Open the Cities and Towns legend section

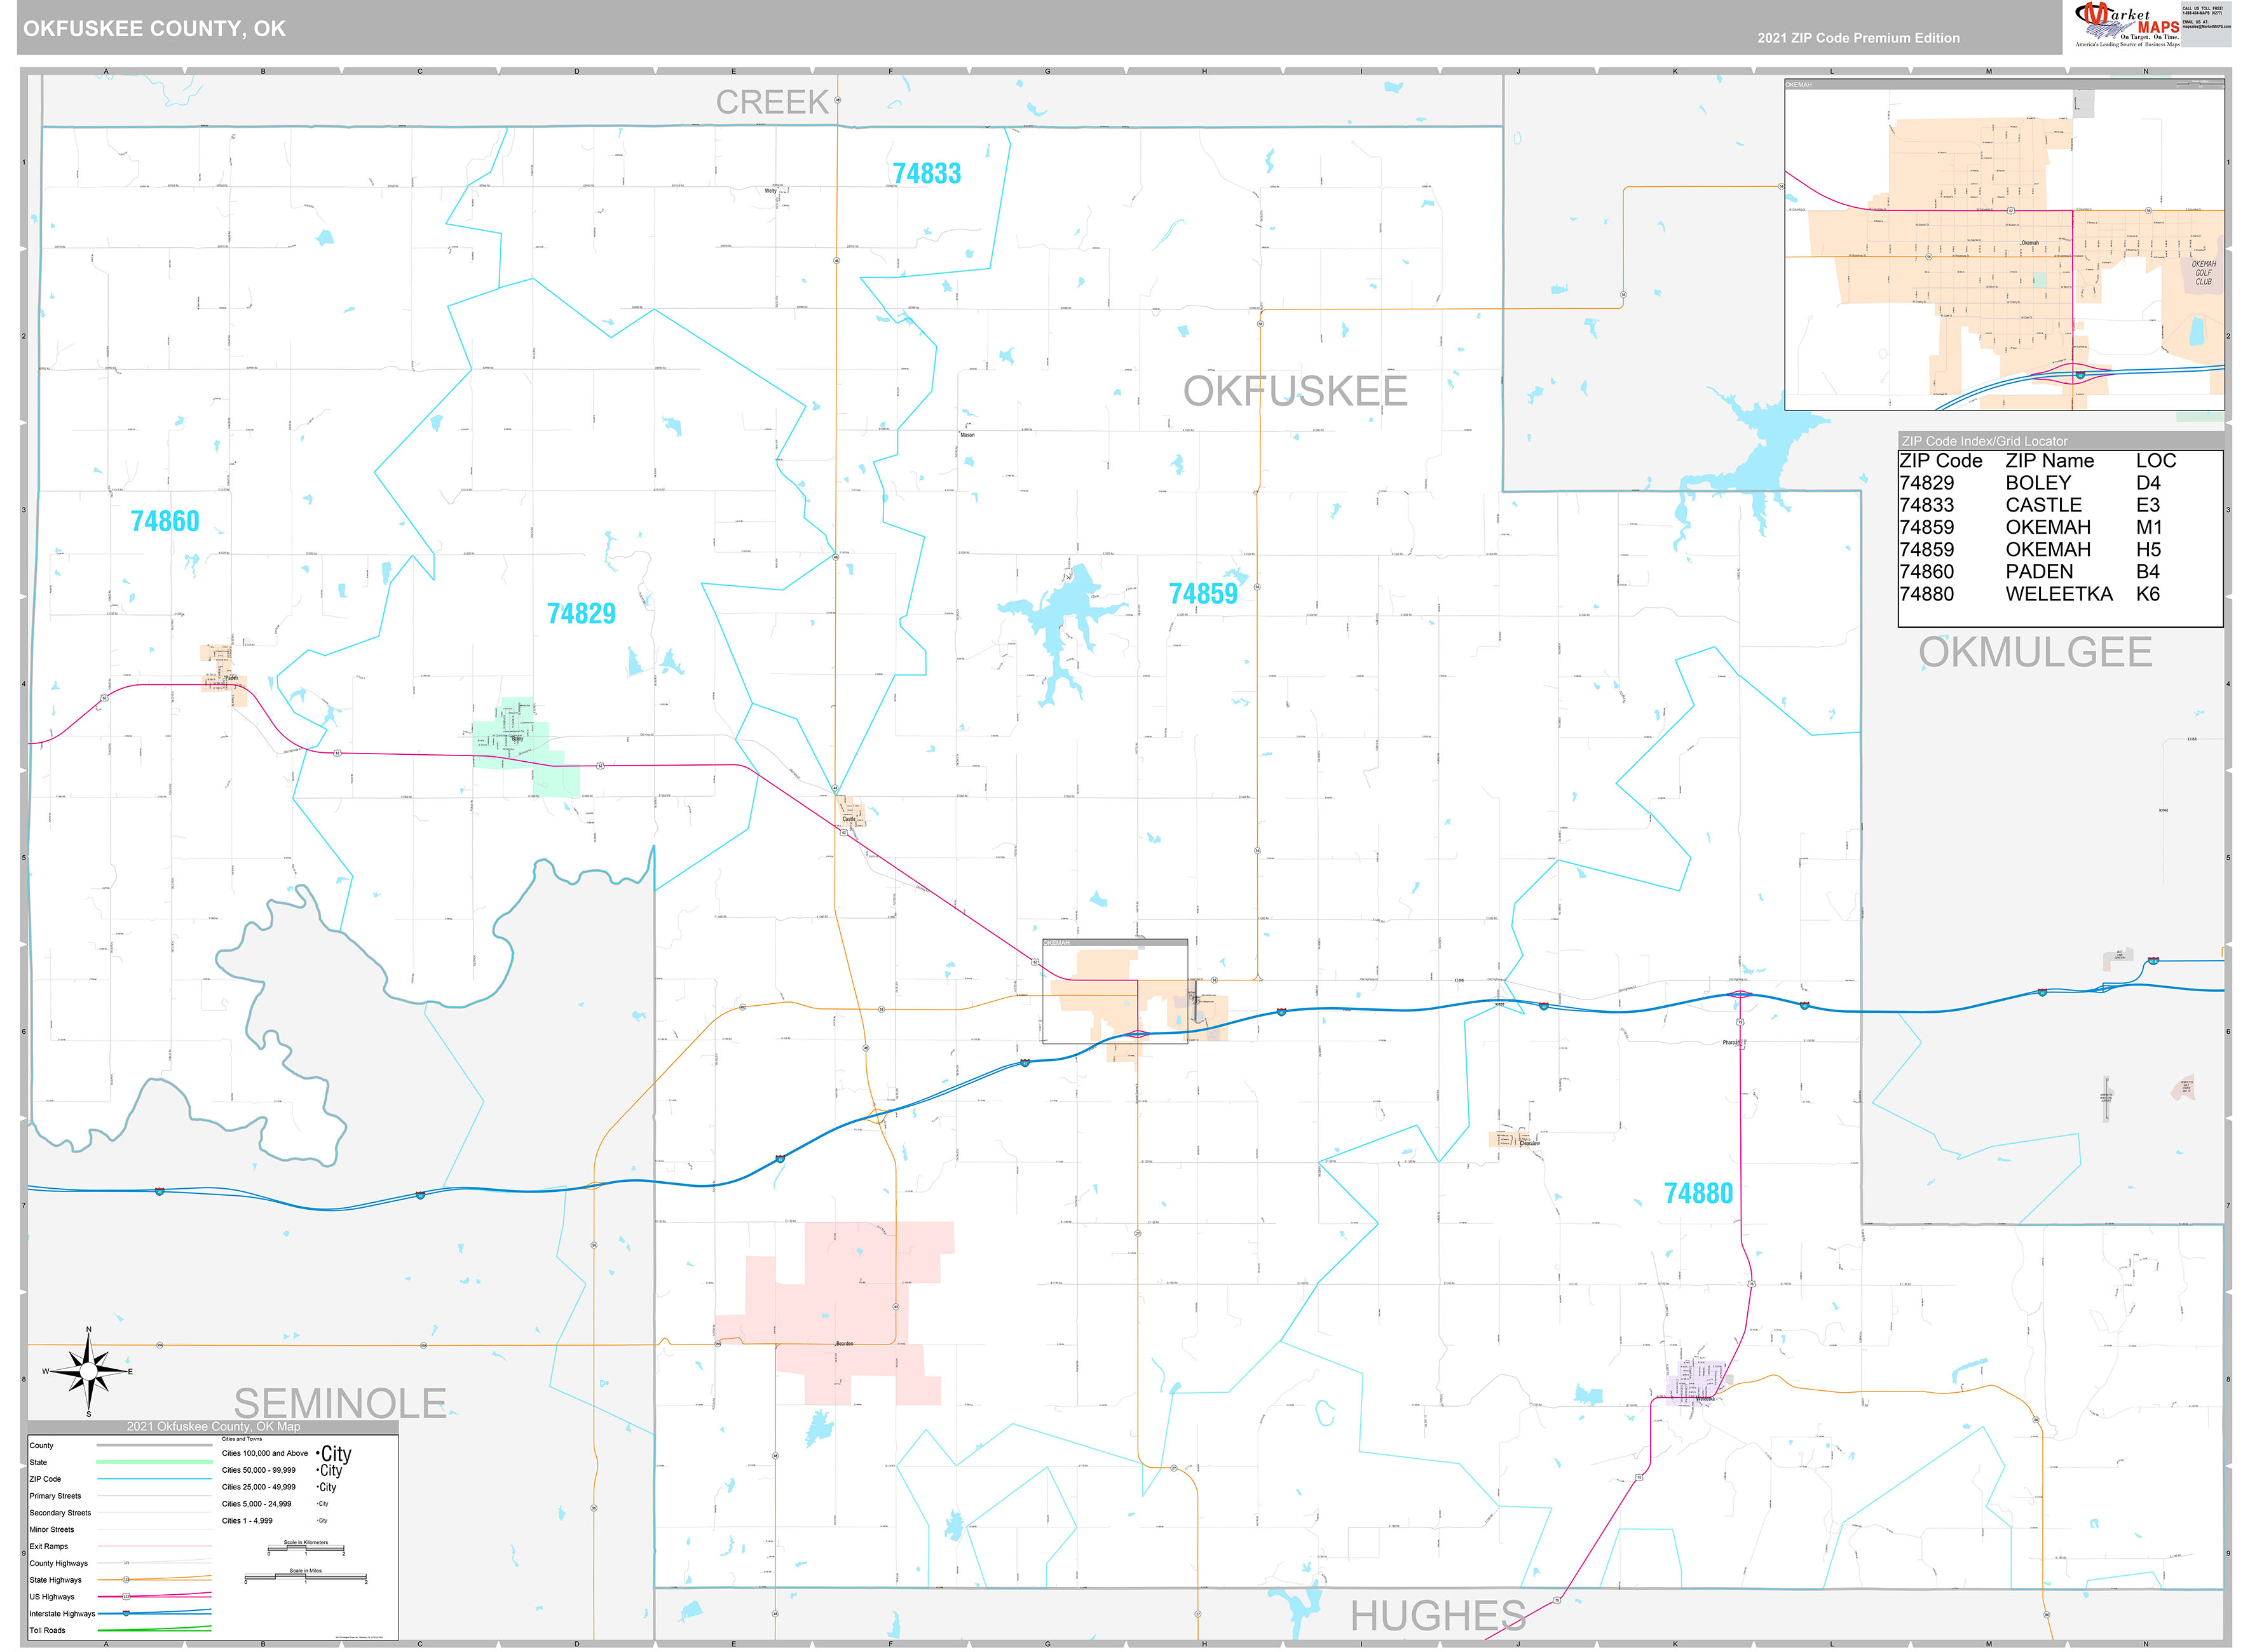[242, 1439]
